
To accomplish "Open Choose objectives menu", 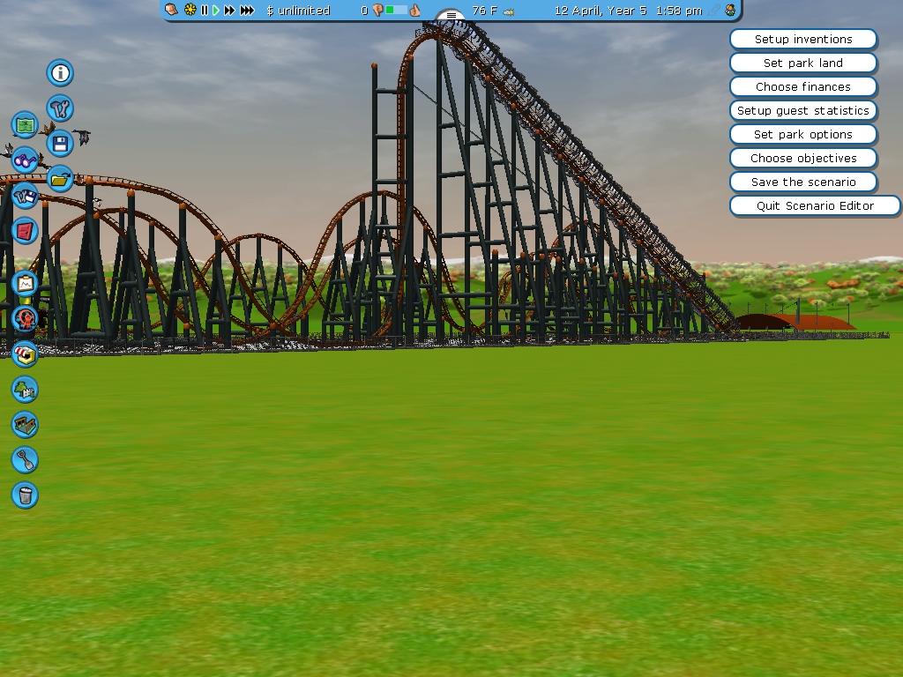I will (x=802, y=159).
